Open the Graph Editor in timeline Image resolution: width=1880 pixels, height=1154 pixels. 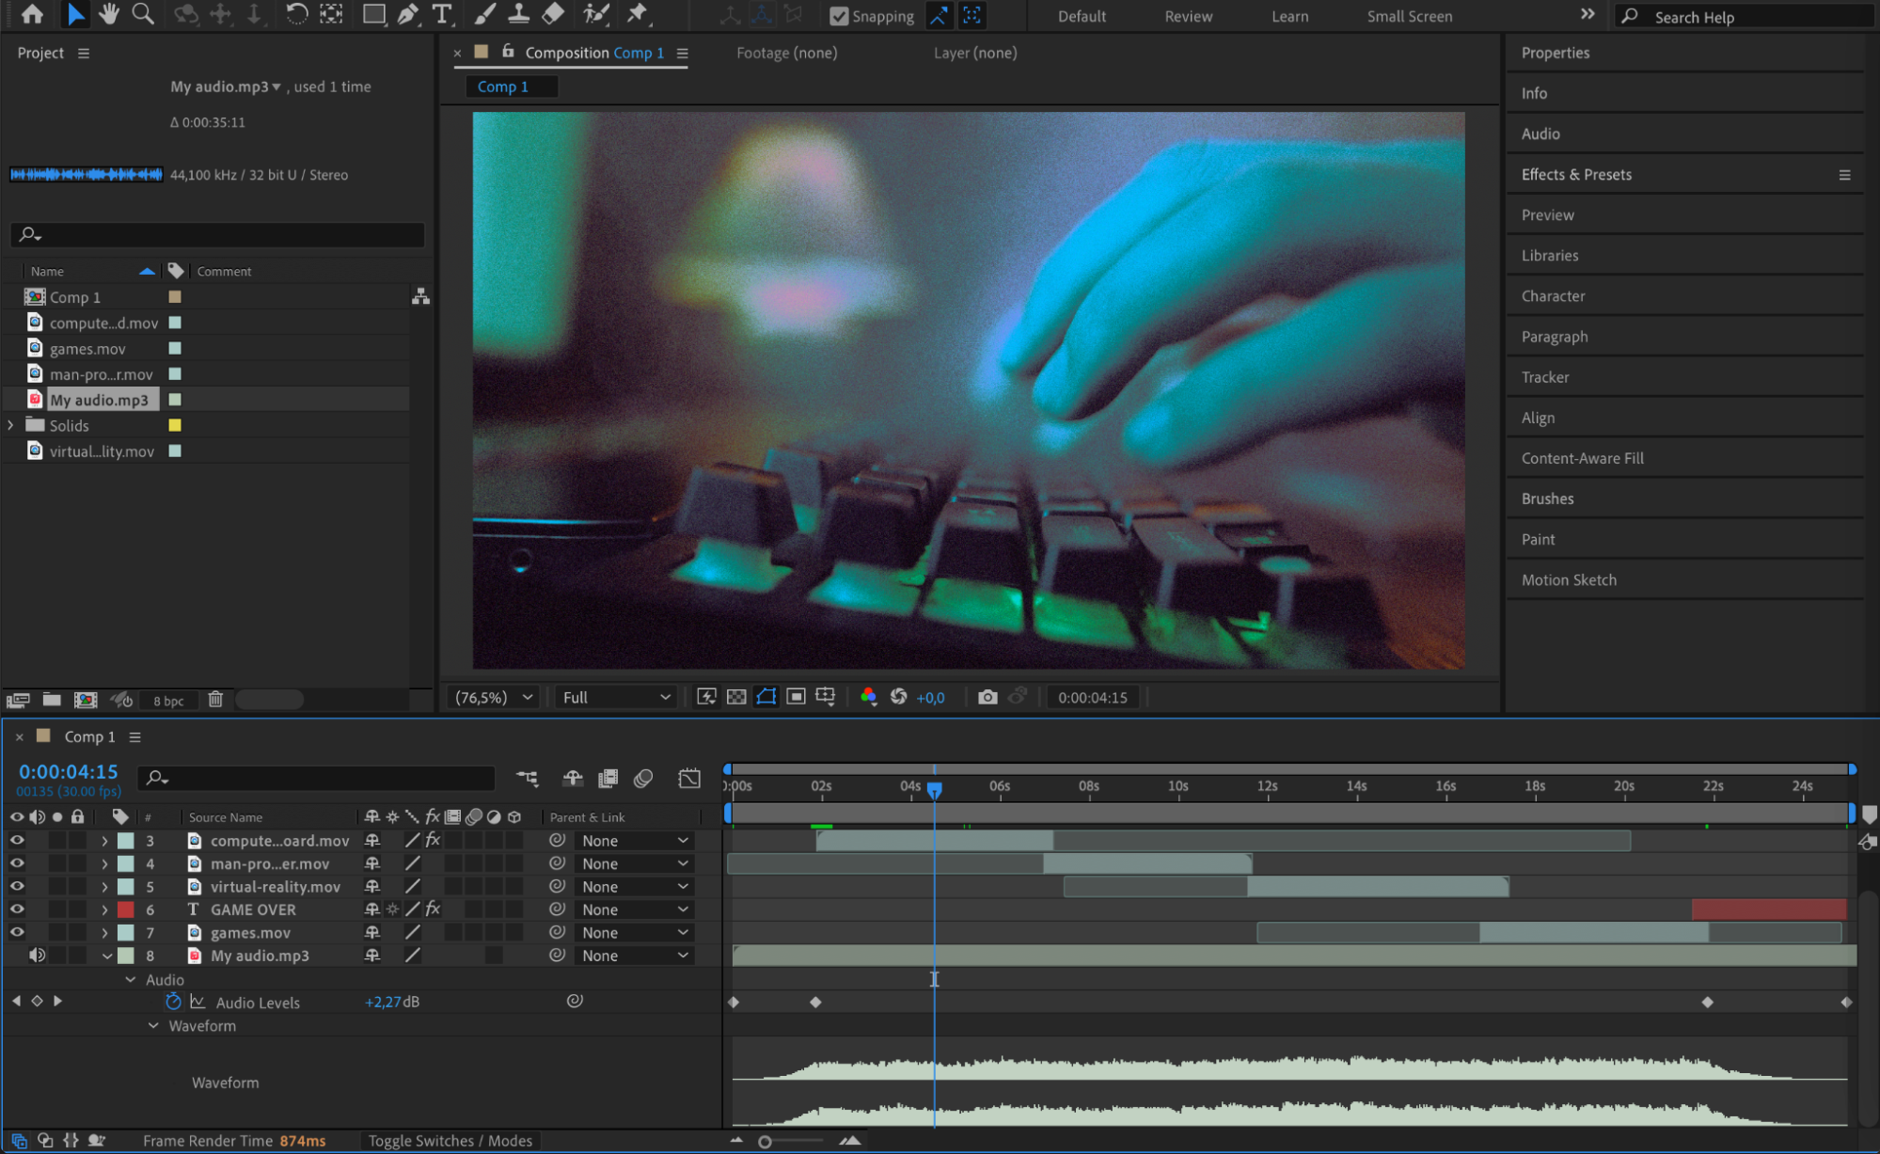point(689,778)
